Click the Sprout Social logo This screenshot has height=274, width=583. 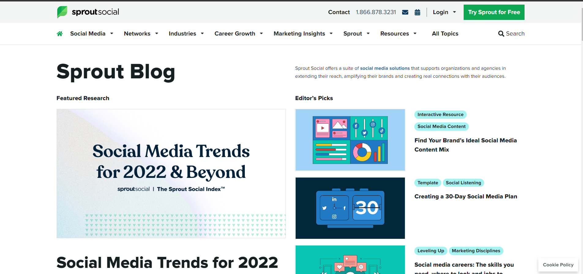point(88,12)
